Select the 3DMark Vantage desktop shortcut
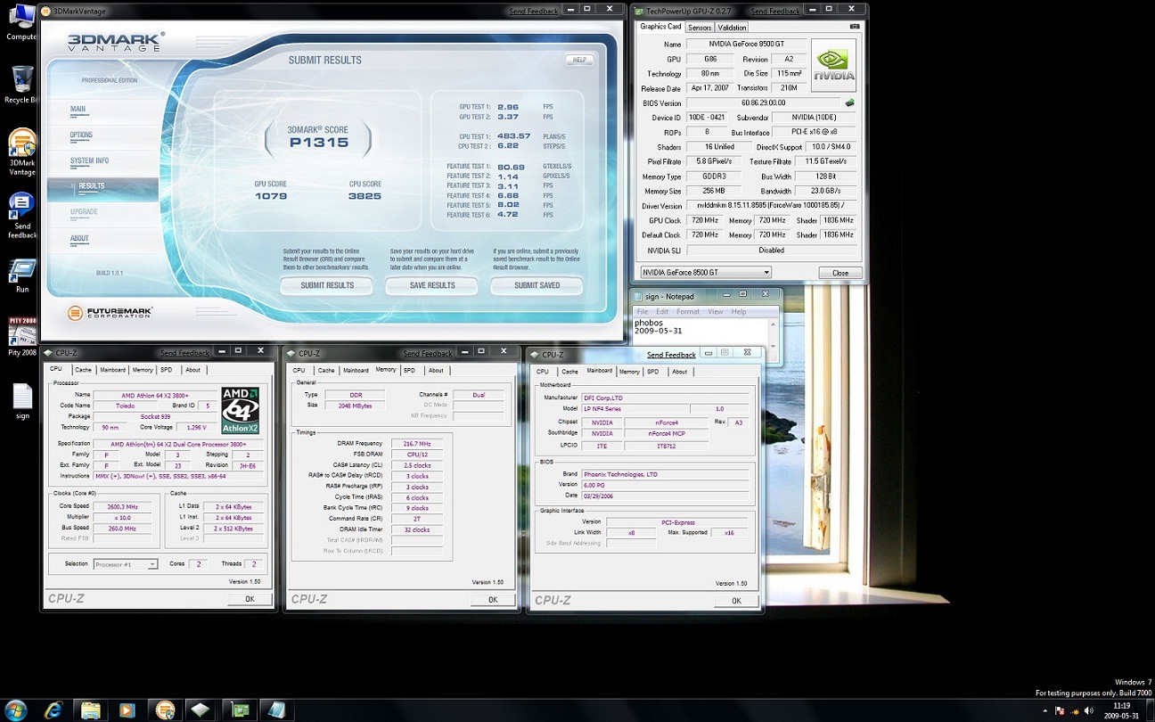Screen dimensions: 1155x722 coord(21,152)
